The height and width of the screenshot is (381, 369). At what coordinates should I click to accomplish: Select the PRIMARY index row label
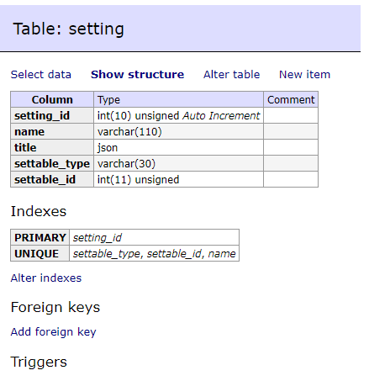[40, 237]
